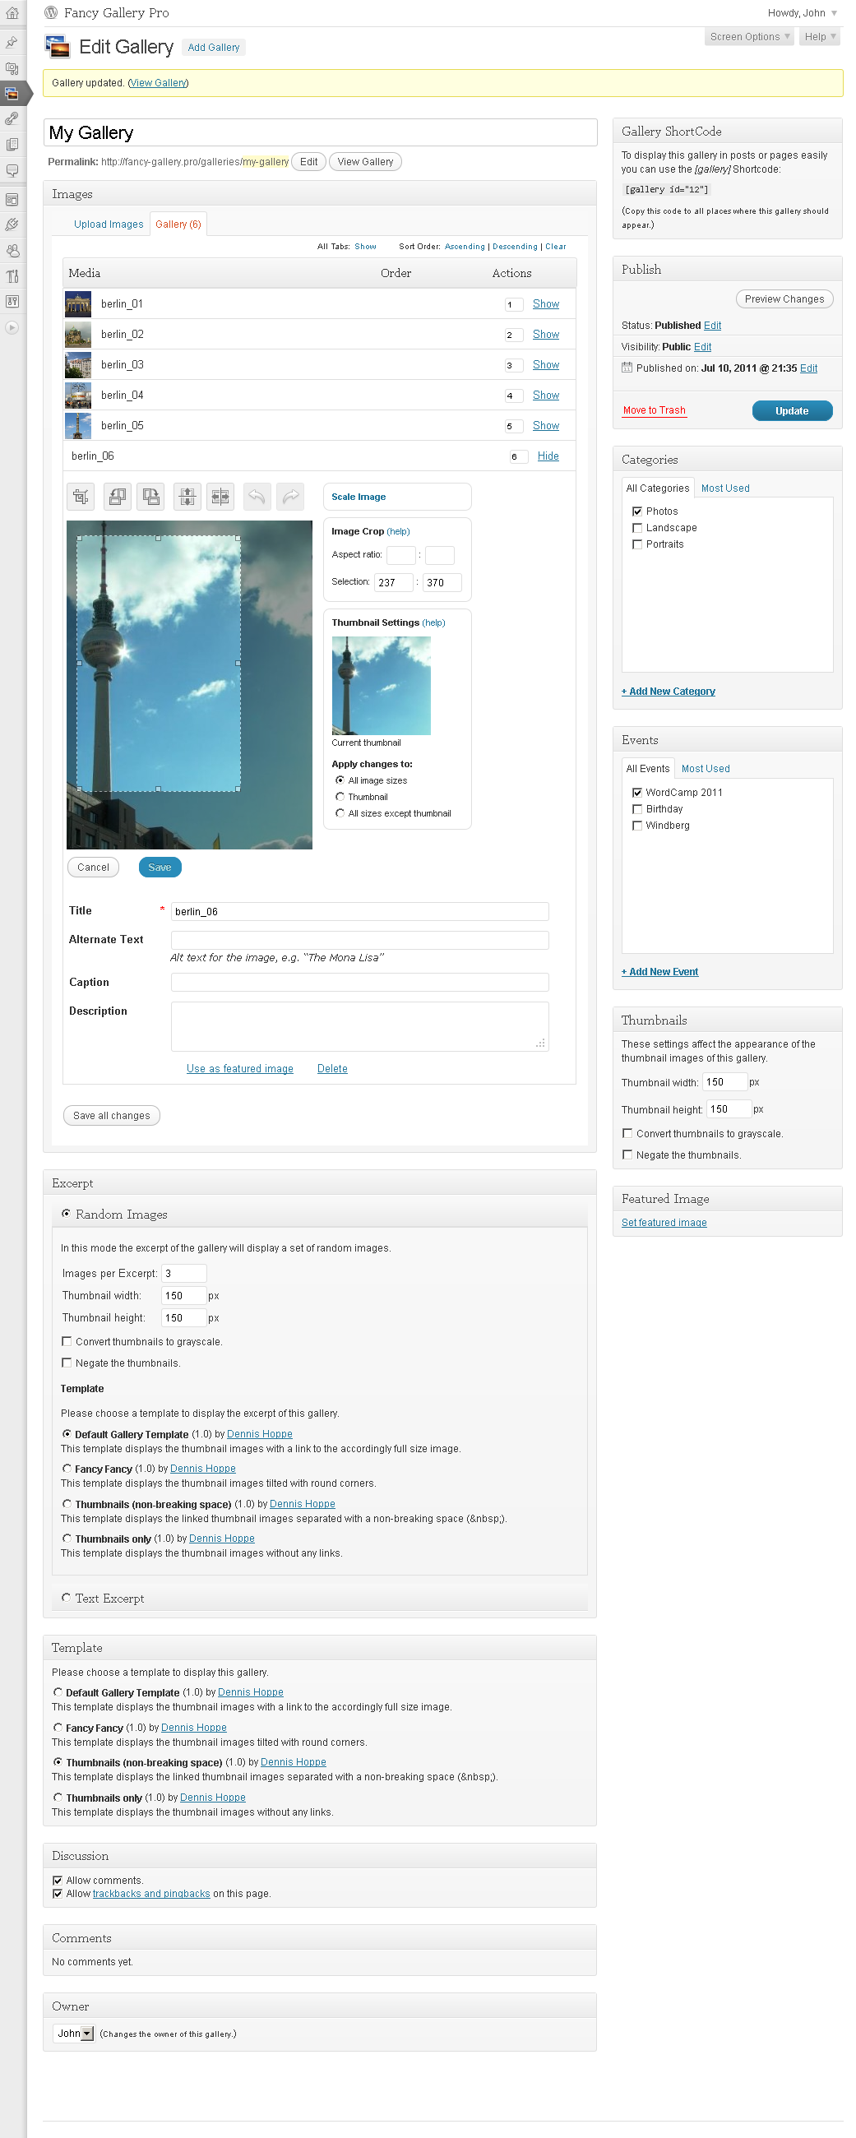Open the Howdy John user menu arrow
856x2138 pixels.
tap(834, 13)
